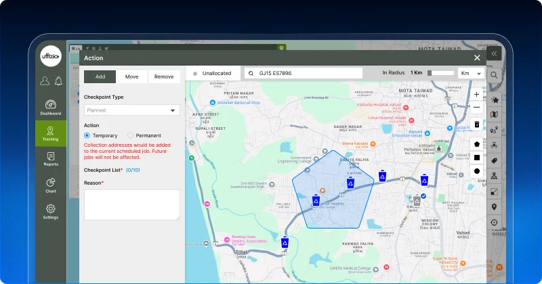Open the Tracking section in sidebar
The image size is (542, 284).
pos(50,133)
